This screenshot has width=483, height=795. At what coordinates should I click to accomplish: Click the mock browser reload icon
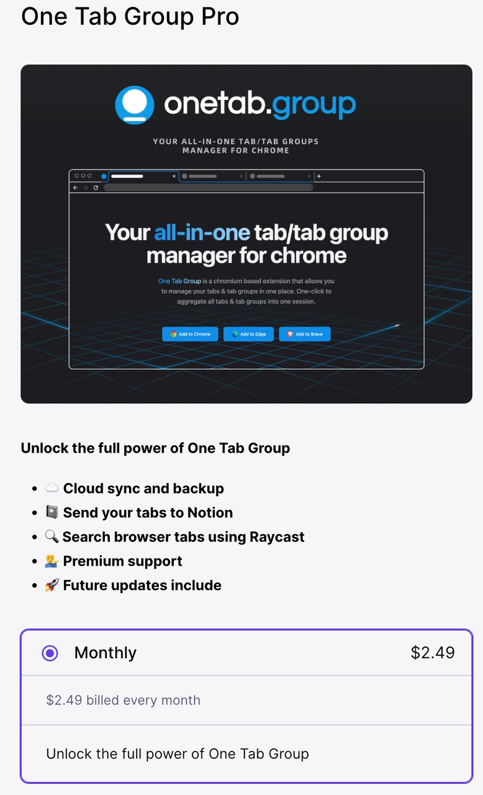click(96, 188)
